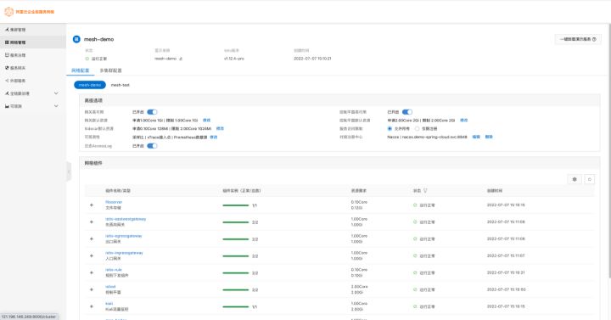Click the pencil edit icon after mesh-demo display name
This screenshot has width=611, height=320.
[181, 59]
